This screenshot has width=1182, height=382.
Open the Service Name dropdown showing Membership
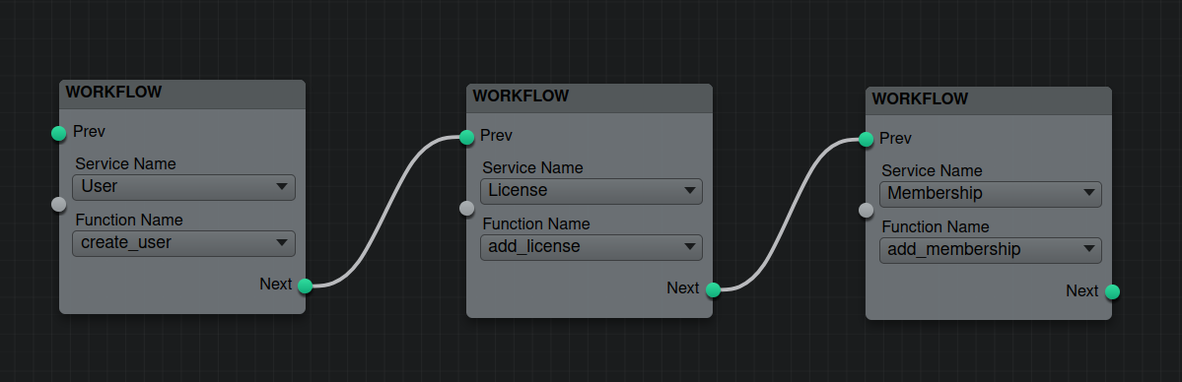pyautogui.click(x=991, y=194)
